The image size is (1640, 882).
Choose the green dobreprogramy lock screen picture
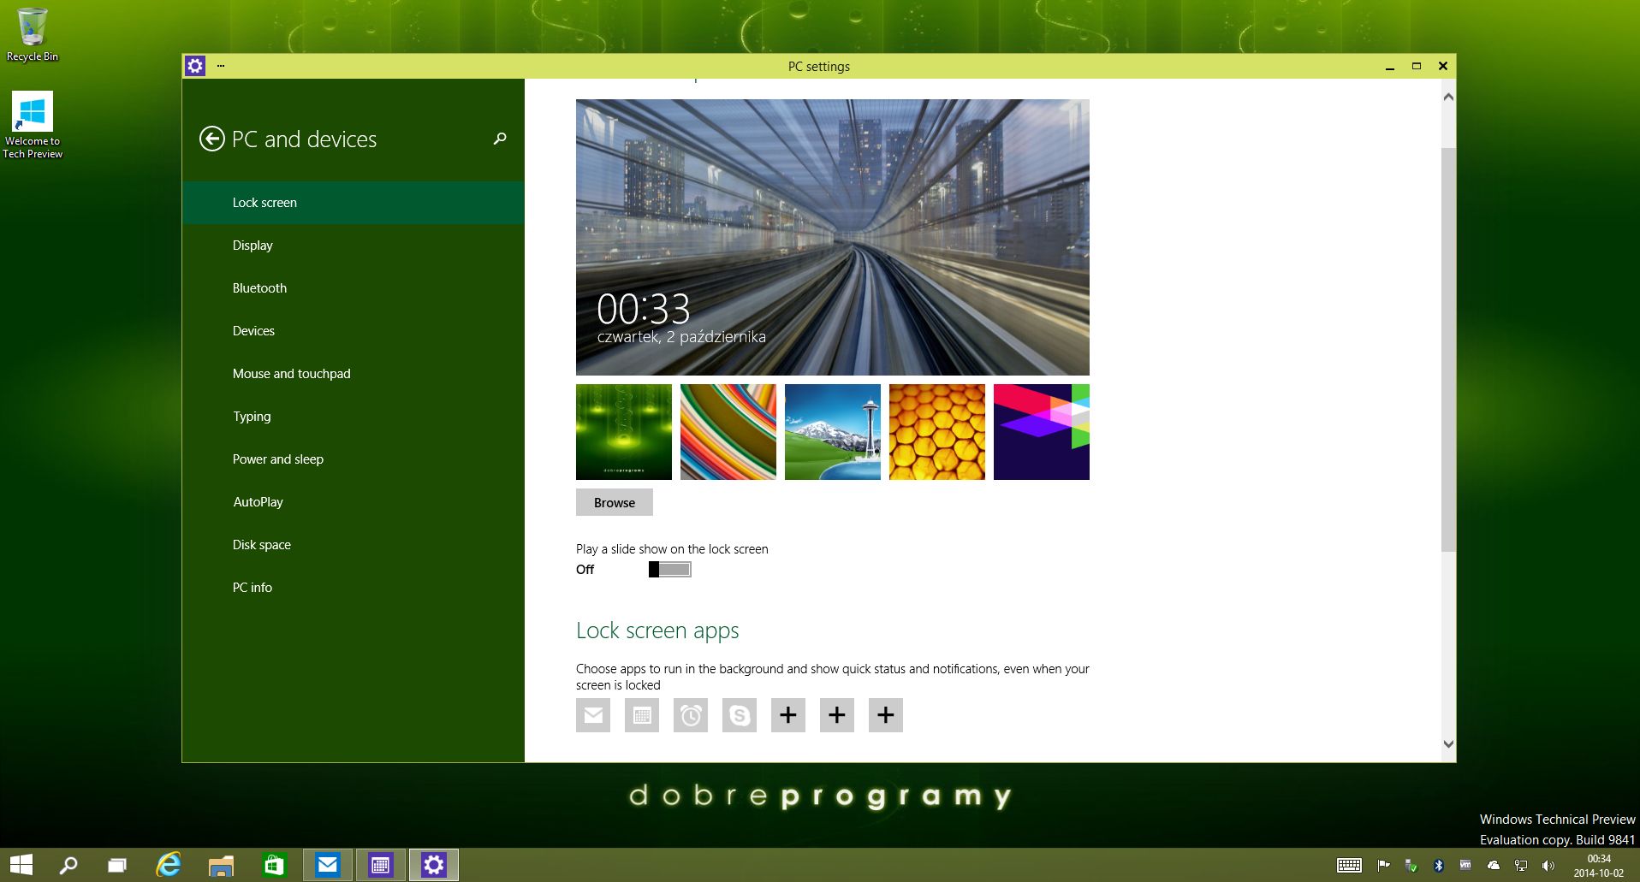pyautogui.click(x=624, y=432)
